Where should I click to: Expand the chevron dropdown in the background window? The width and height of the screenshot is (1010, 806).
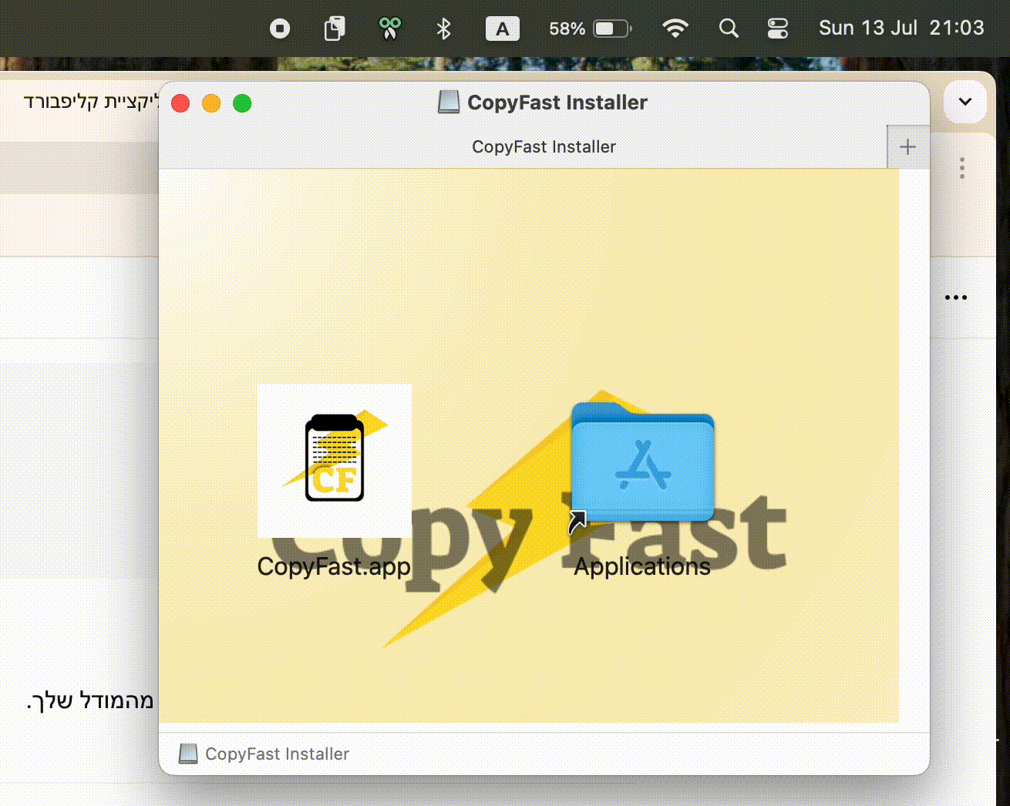tap(965, 102)
